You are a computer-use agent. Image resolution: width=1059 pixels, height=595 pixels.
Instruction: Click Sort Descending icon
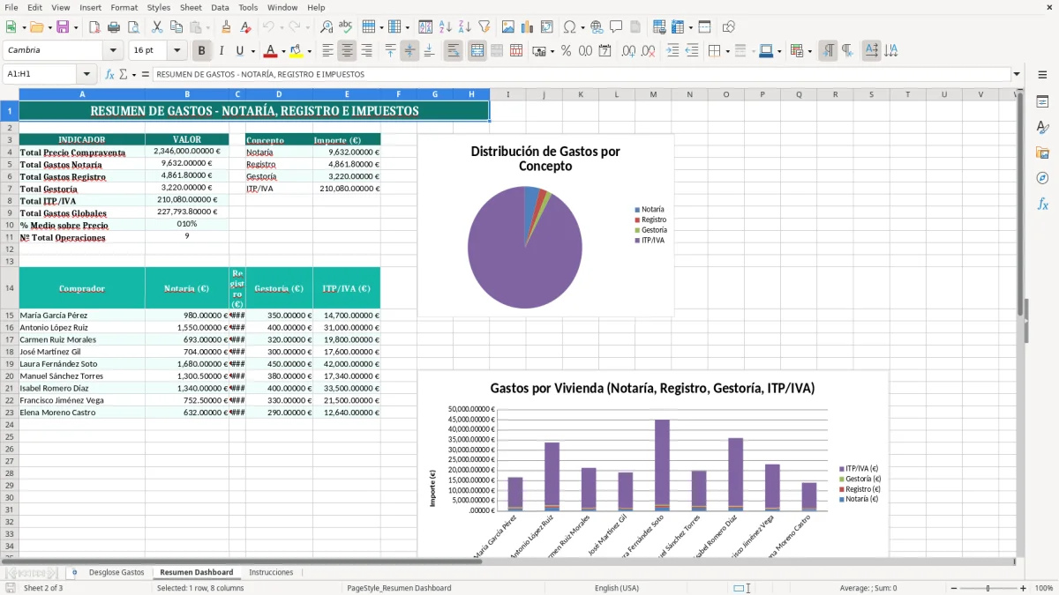click(464, 27)
